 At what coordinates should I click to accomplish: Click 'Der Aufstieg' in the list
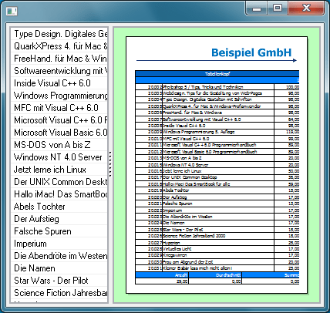tap(59, 219)
